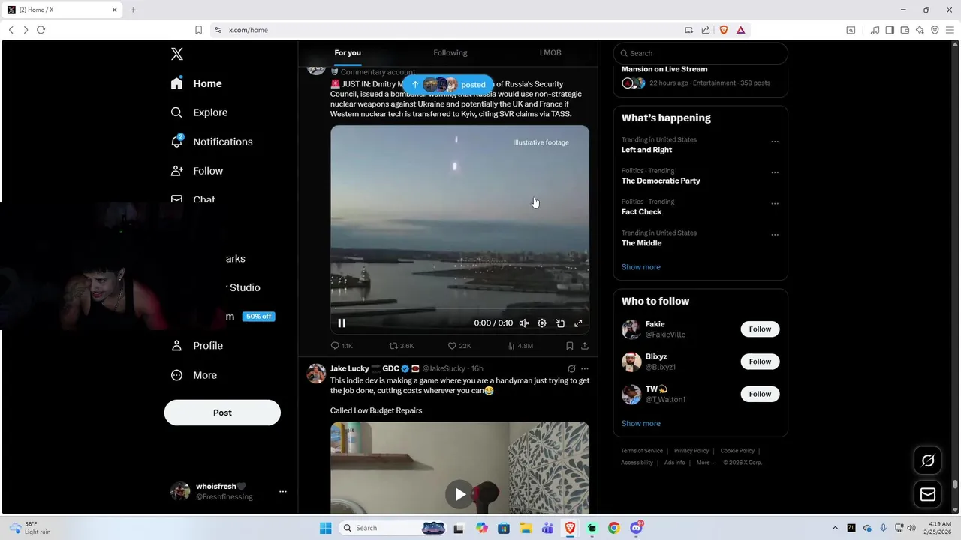The width and height of the screenshot is (961, 540).
Task: View analytics of the 4.8M views post
Action: 520,346
